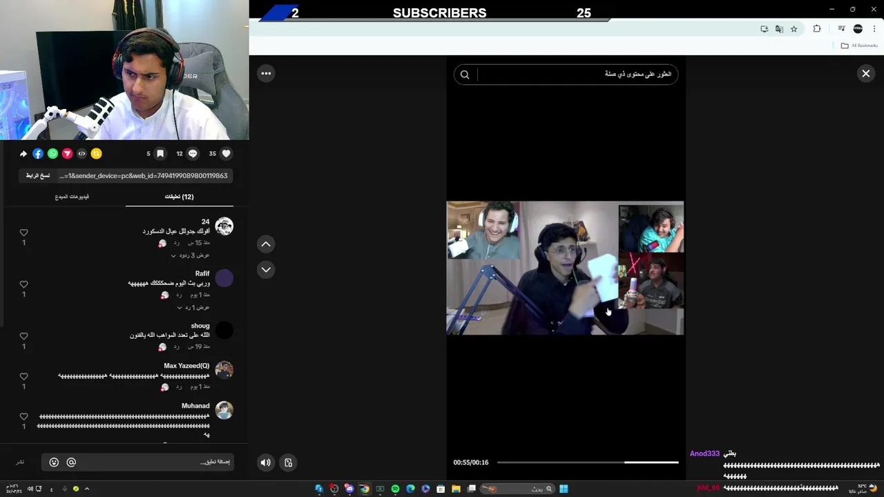The image size is (884, 497).
Task: Open Spotify from the taskbar
Action: click(x=395, y=489)
